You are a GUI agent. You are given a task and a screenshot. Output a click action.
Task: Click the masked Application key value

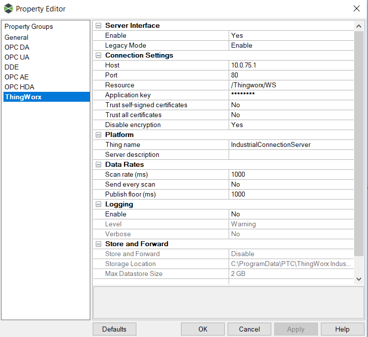click(291, 95)
